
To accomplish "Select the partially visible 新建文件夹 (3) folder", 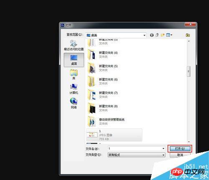I will pos(103,42).
